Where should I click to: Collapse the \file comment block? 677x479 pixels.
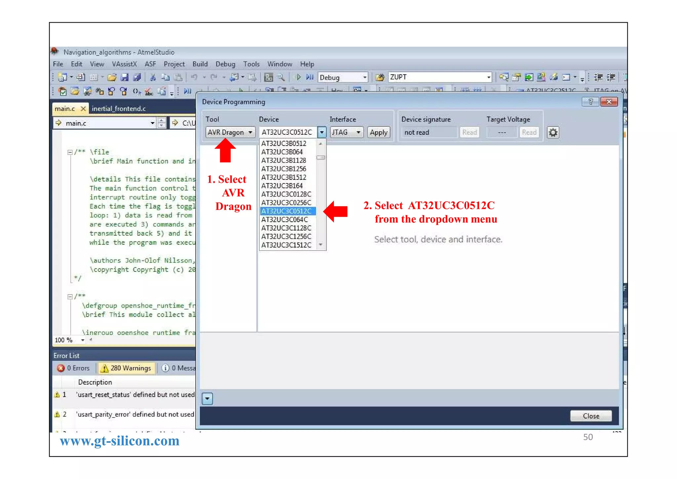click(x=70, y=152)
